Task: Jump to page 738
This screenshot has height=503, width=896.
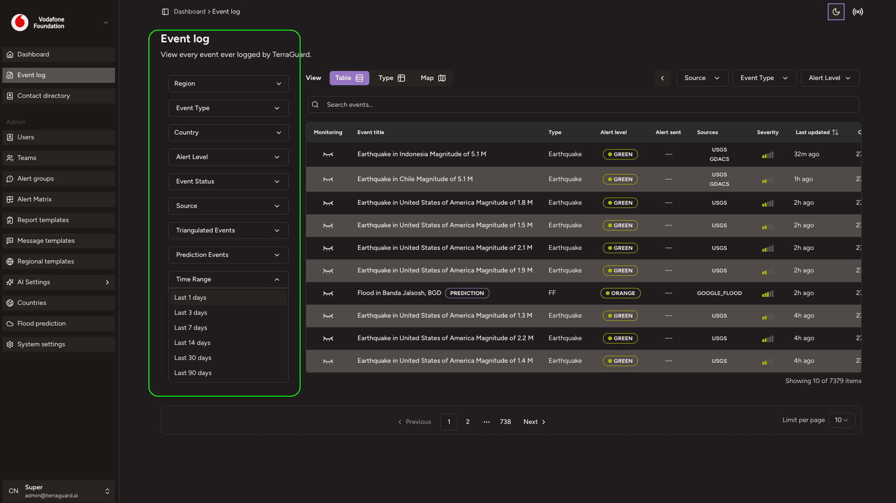Action: (x=505, y=422)
